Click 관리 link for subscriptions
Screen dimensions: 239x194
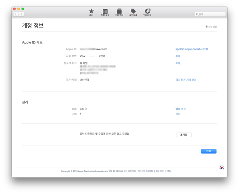click(x=178, y=114)
